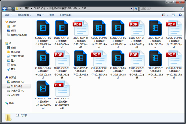Viewport: 186px width, 124px height.
Task: Select the -1-20180629.avi video file
Action: 43,34
